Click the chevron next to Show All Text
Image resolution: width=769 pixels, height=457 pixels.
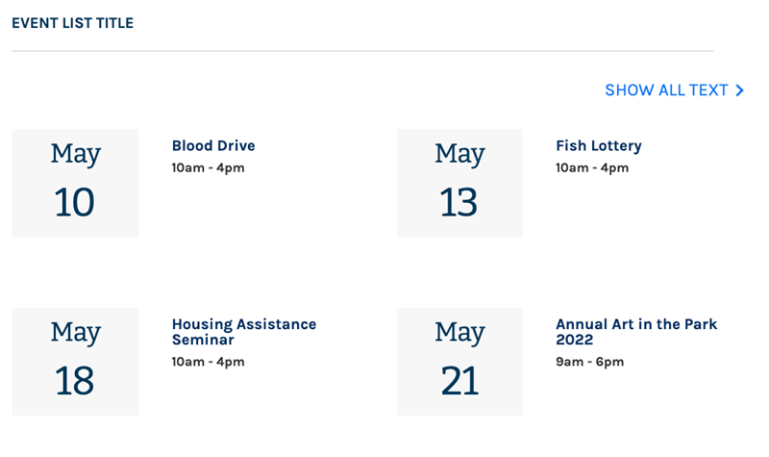(739, 90)
